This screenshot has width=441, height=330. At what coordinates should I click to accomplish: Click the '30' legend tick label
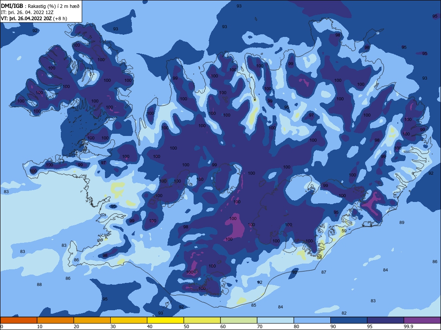(113, 326)
